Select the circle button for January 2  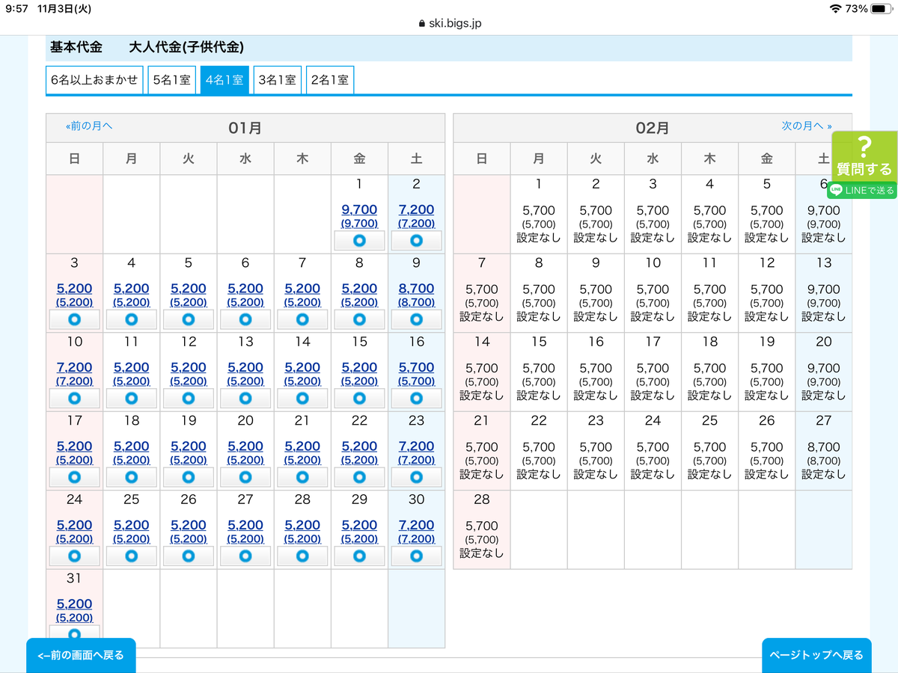(x=416, y=241)
